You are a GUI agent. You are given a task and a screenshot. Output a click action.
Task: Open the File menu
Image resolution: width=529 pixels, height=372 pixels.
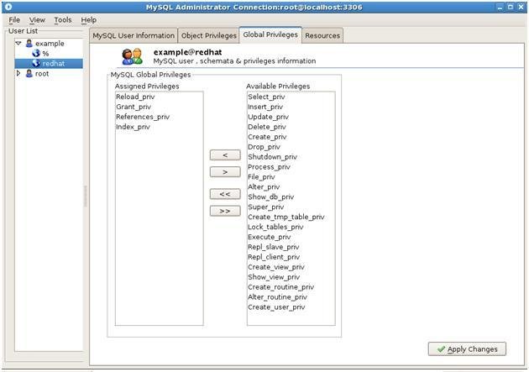pyautogui.click(x=14, y=20)
